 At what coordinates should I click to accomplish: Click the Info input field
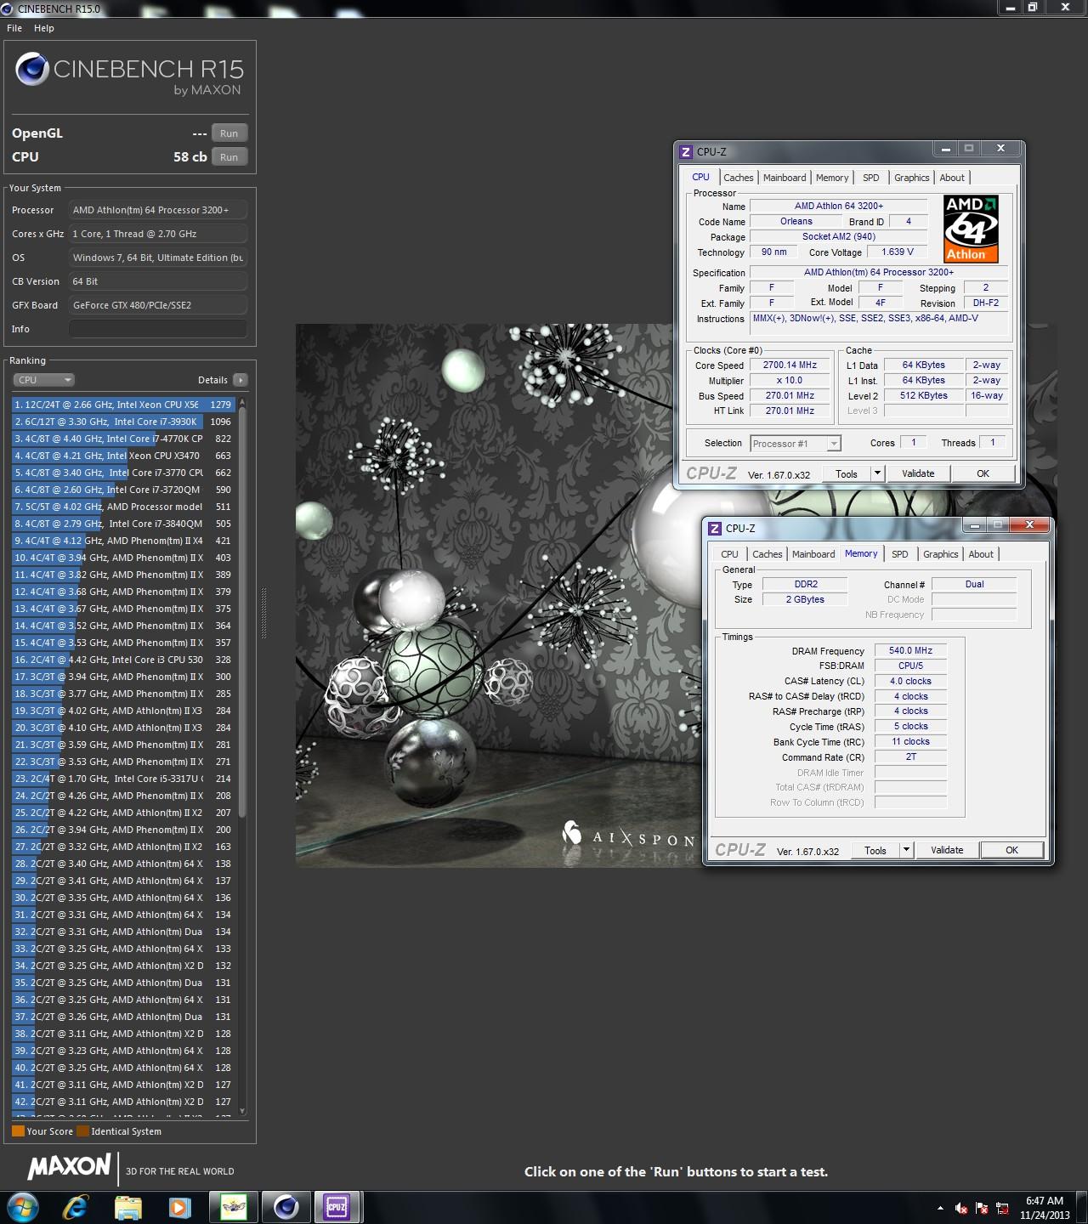click(x=158, y=329)
